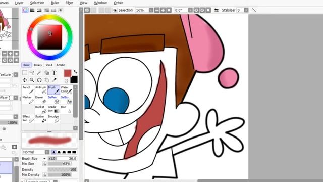Toggle the RGB Slider panel
The width and height of the screenshot is (323, 182).
pos(32,10)
